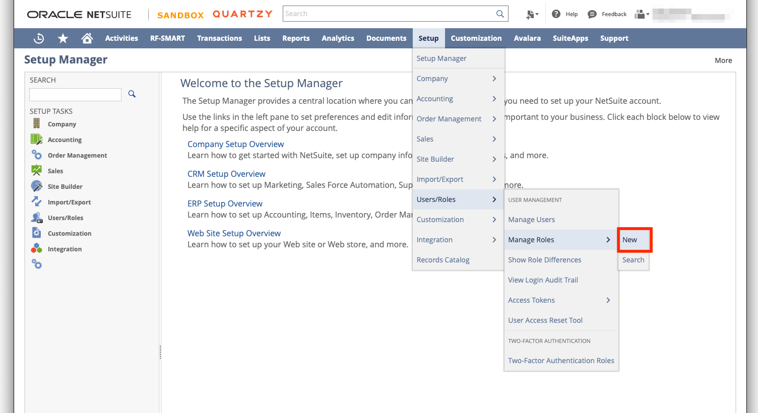Open the Transactions menu
The width and height of the screenshot is (758, 413).
coord(219,38)
